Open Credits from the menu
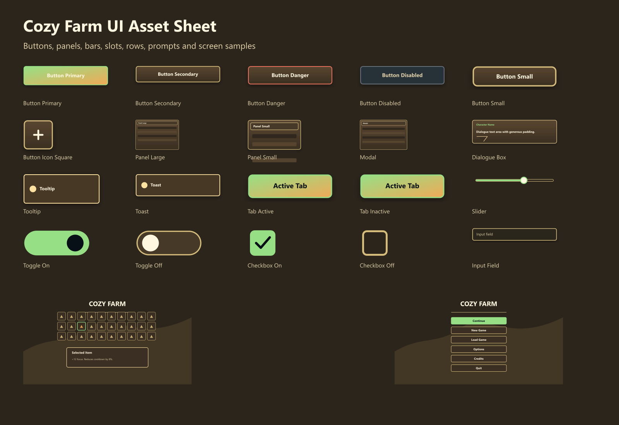This screenshot has height=425, width=619. coord(479,359)
